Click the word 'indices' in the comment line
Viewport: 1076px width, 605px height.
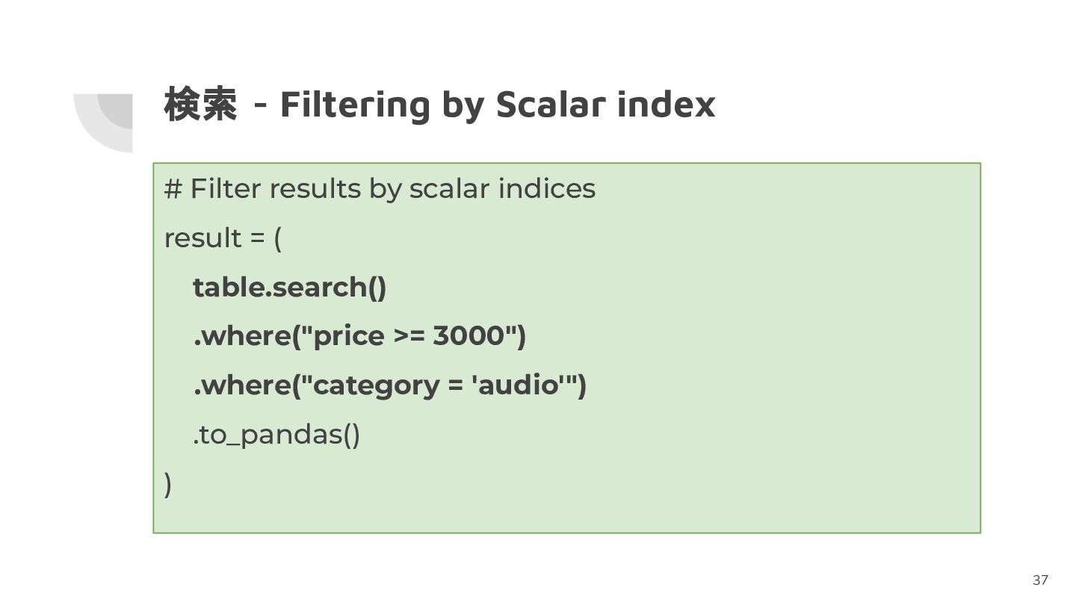[547, 188]
